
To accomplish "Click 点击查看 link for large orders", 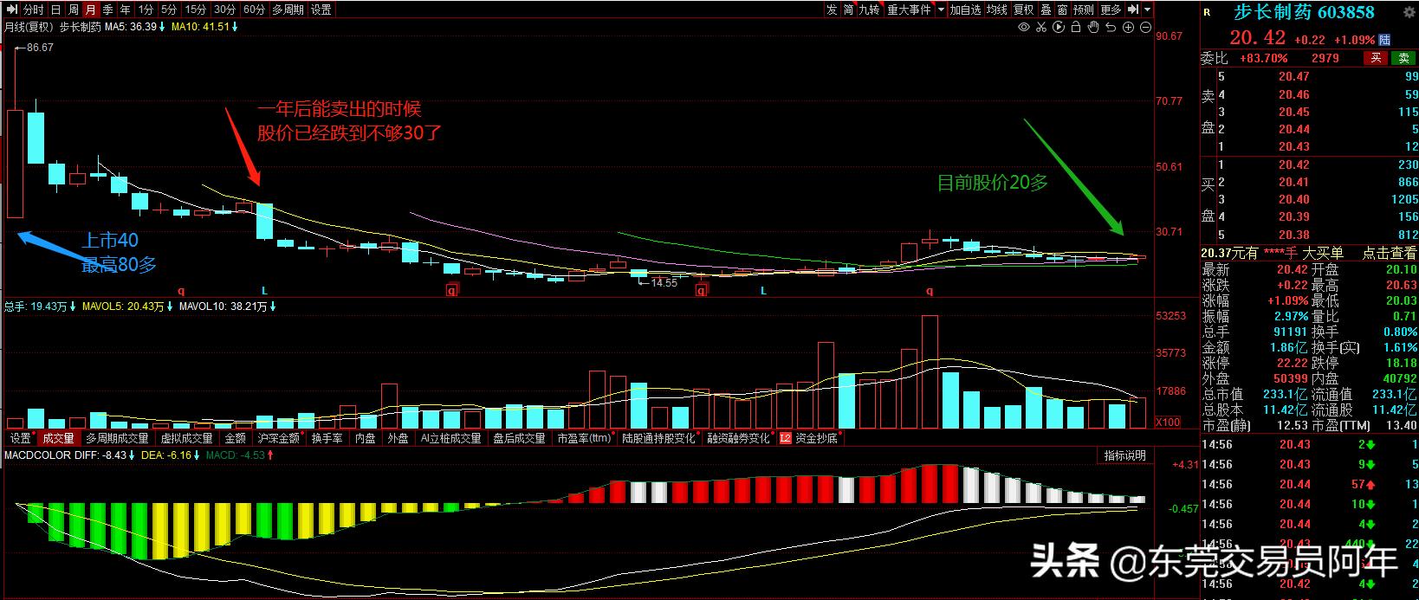I will tap(1389, 253).
